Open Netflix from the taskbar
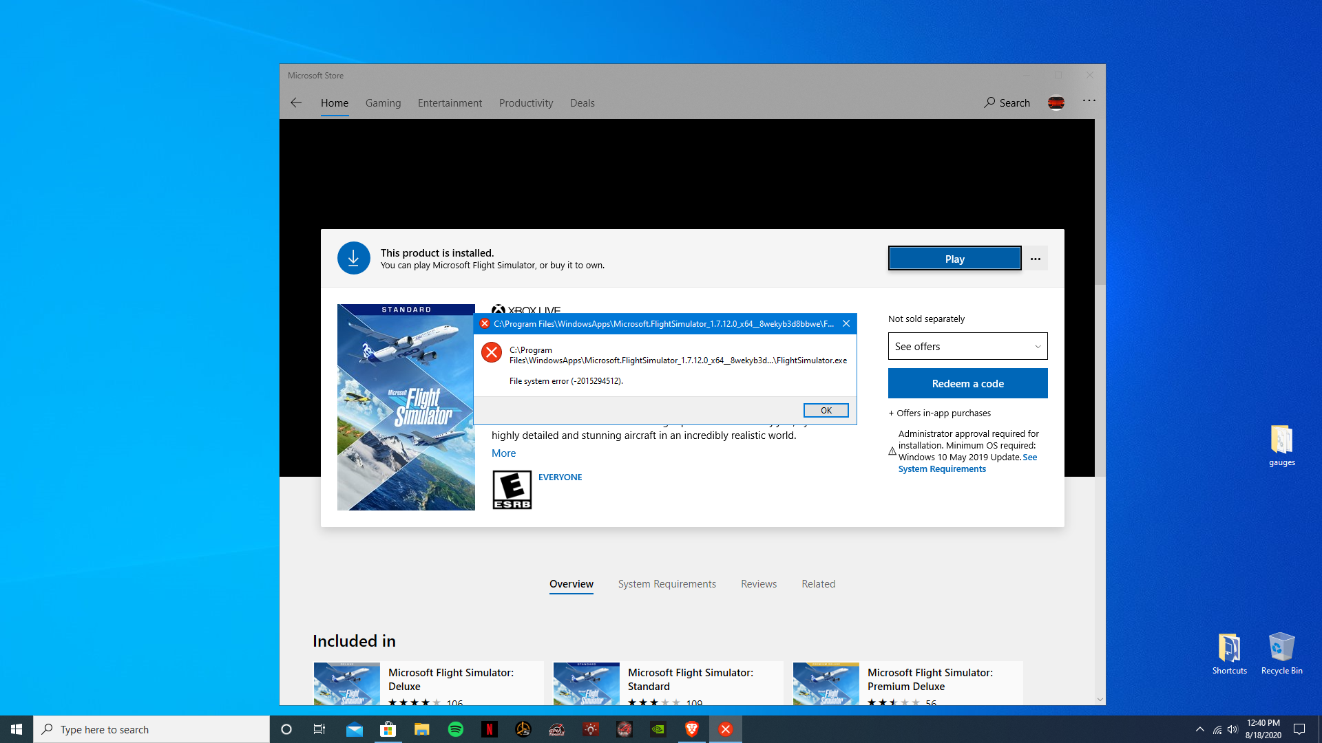1322x743 pixels. [489, 729]
